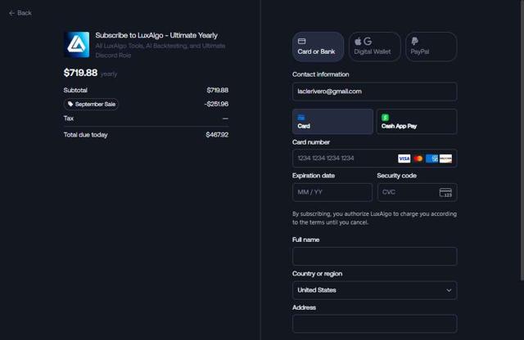Click the Card or Bank card icon

pos(302,41)
